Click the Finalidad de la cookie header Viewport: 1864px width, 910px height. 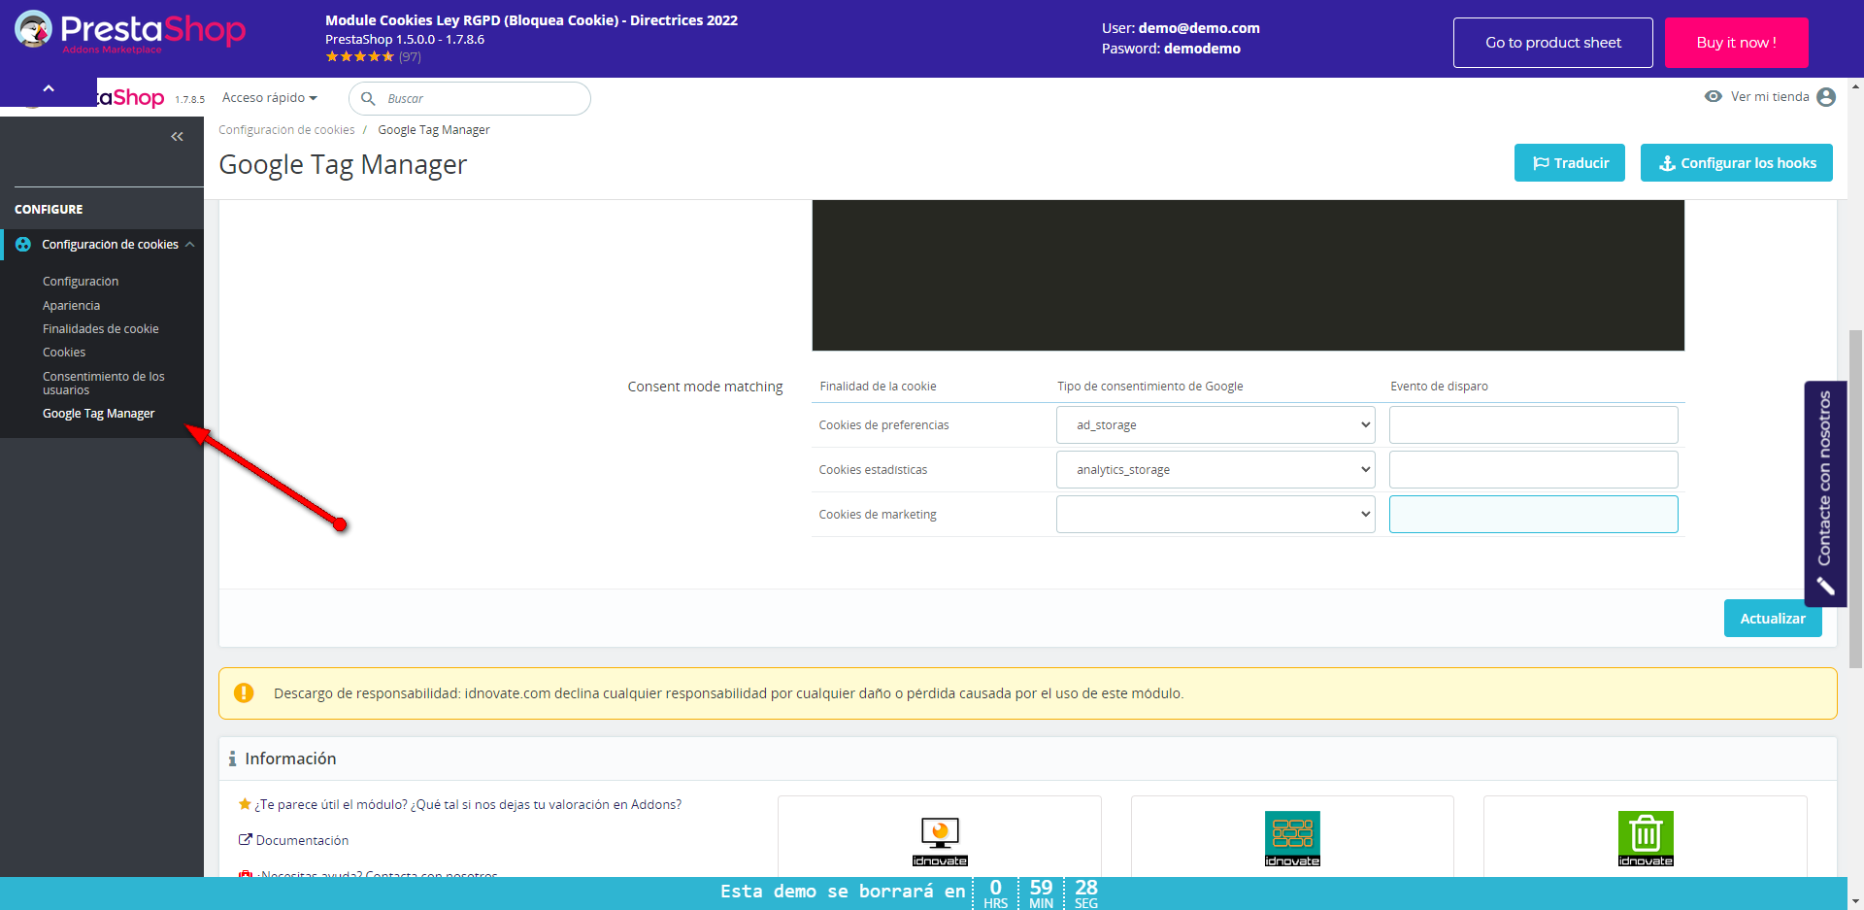[x=878, y=387]
